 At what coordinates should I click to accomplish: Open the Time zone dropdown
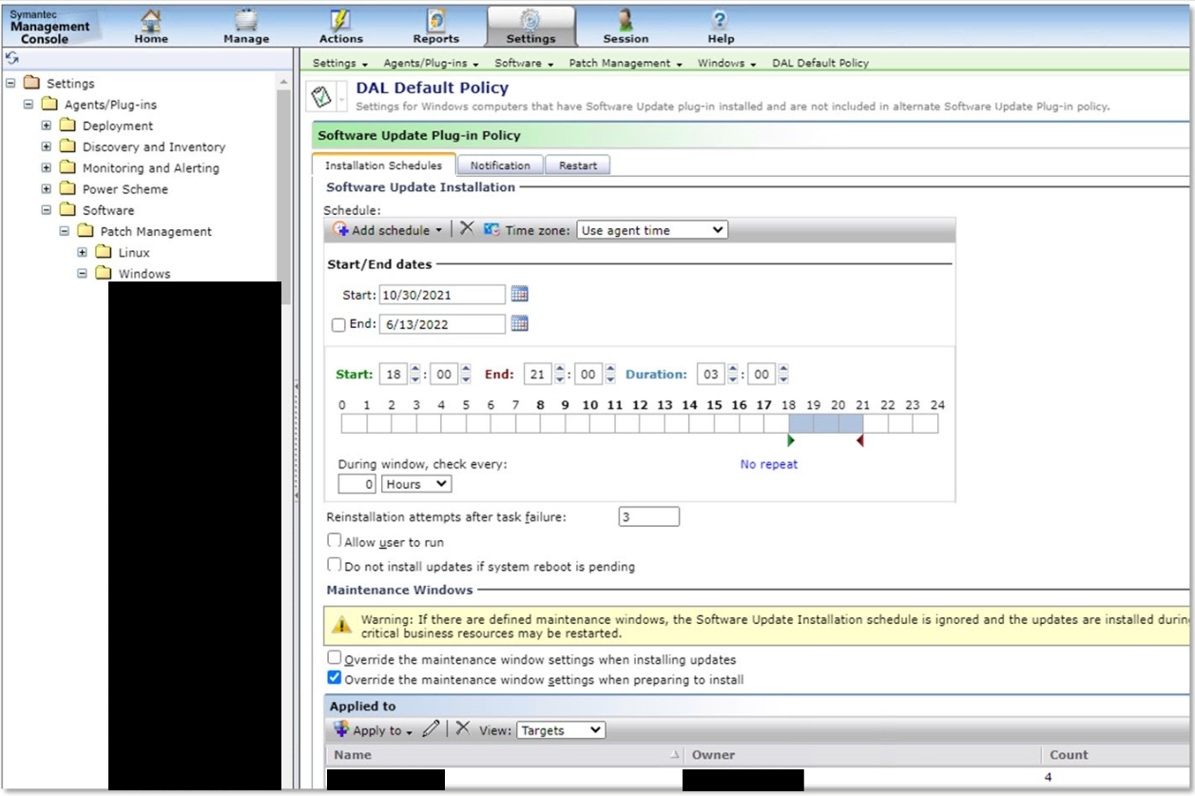coord(652,230)
